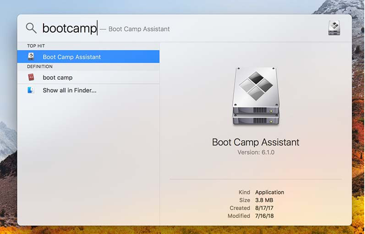Select the boot camp definition result
Screen dimensions: 365x234
click(89, 77)
